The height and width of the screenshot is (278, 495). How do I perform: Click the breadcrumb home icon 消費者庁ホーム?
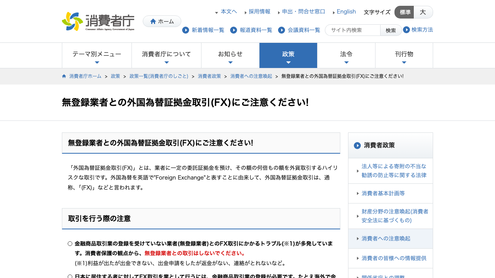(64, 76)
